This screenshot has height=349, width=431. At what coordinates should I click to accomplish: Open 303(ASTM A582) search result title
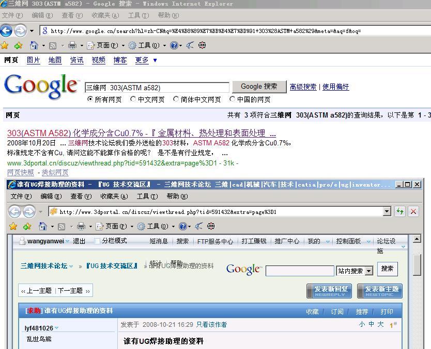click(x=142, y=133)
